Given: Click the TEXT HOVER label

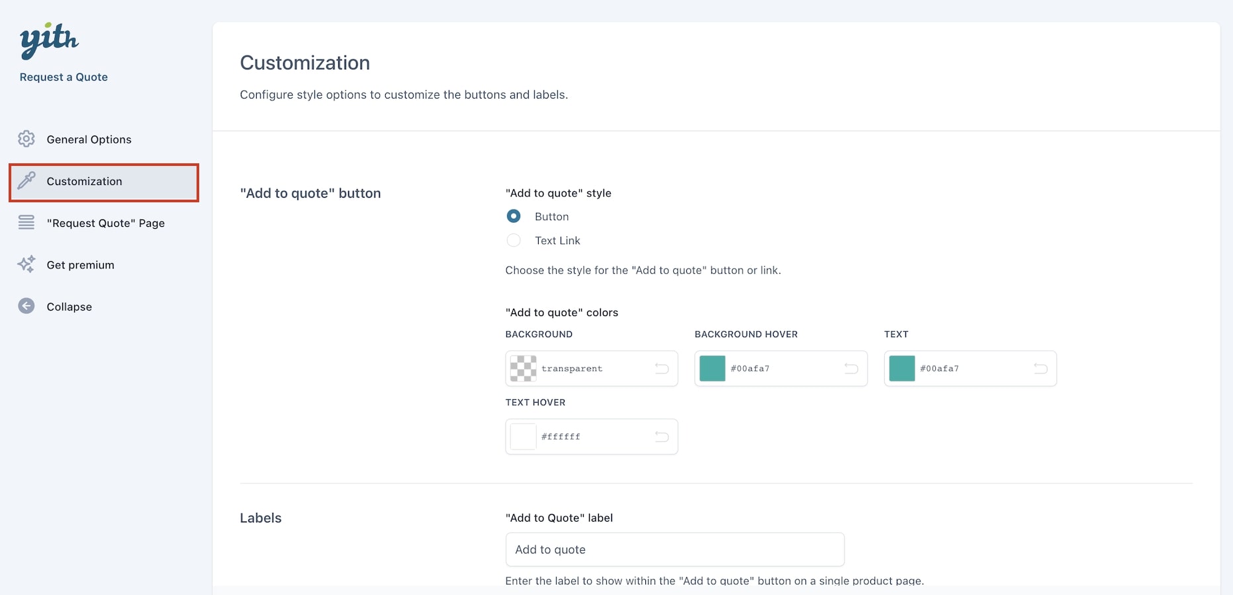Looking at the screenshot, I should point(535,403).
